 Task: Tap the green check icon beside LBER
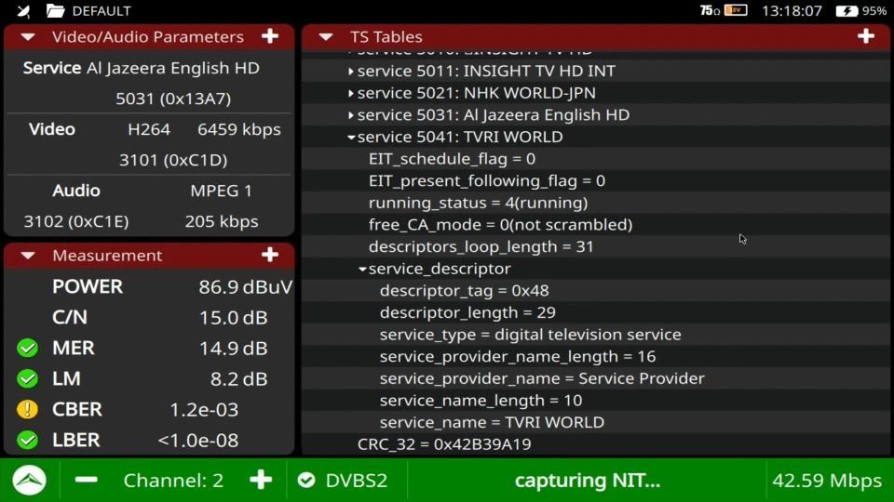click(x=27, y=440)
